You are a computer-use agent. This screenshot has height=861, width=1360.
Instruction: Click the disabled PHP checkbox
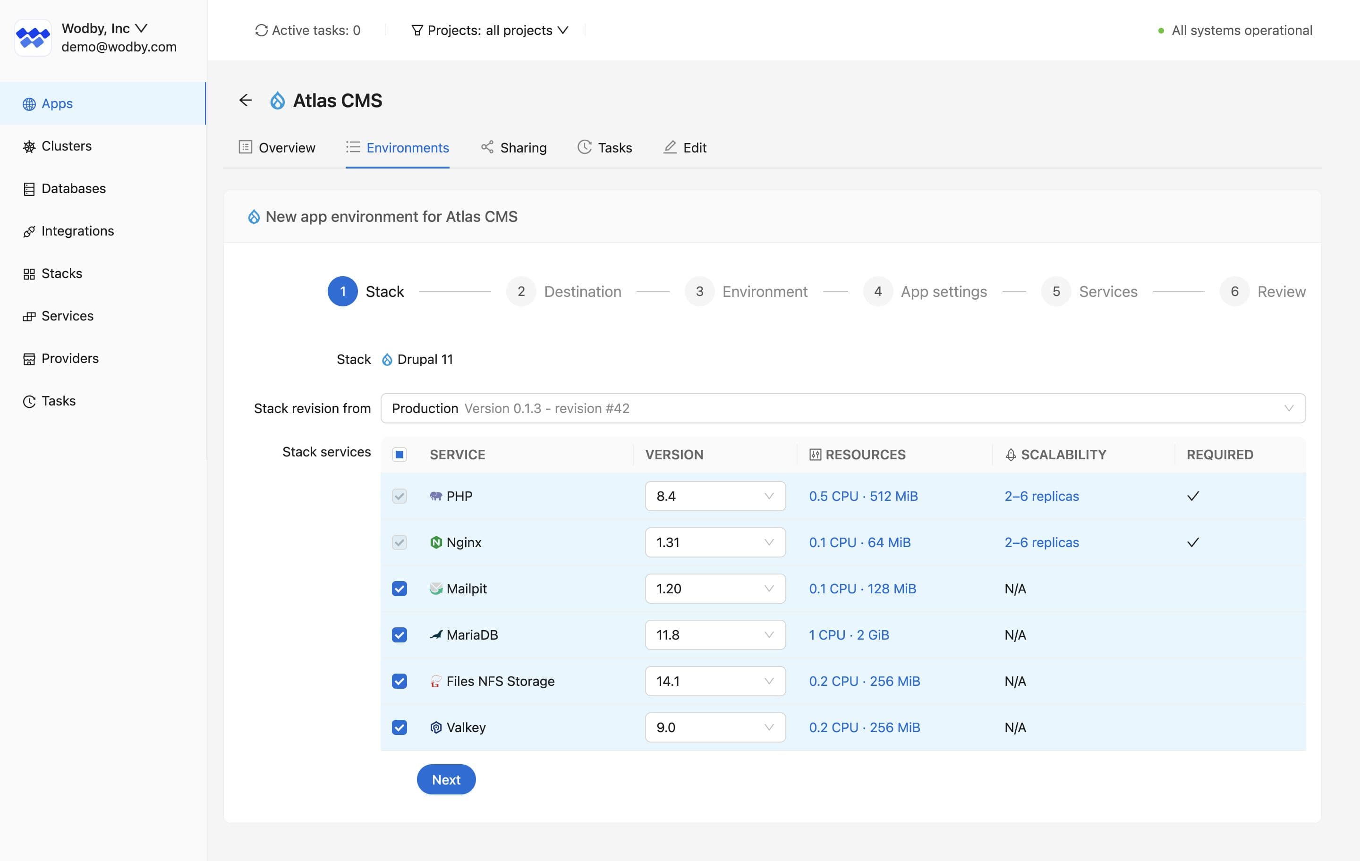[x=399, y=496]
